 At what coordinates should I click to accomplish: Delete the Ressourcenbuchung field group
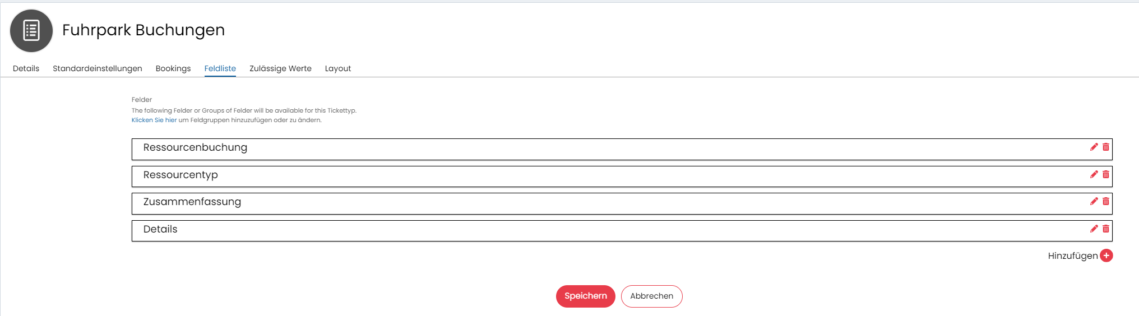[1106, 147]
